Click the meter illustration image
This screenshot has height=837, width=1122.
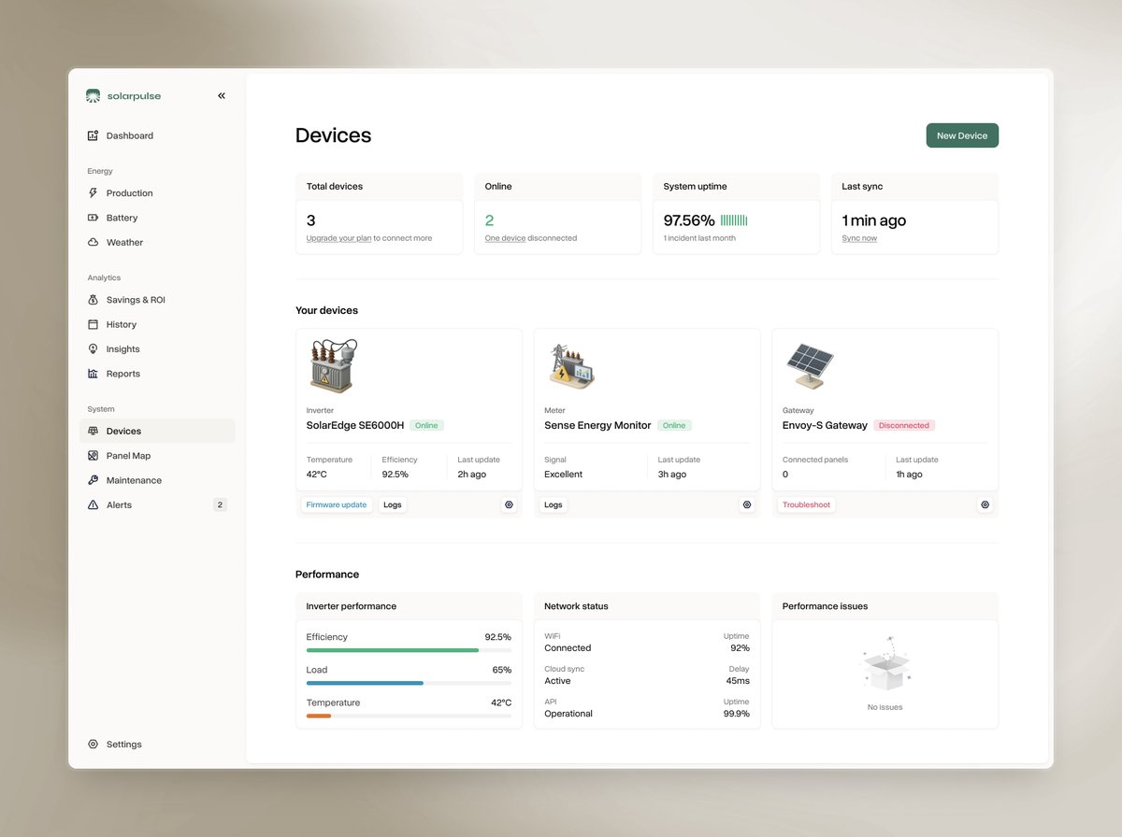pyautogui.click(x=571, y=367)
